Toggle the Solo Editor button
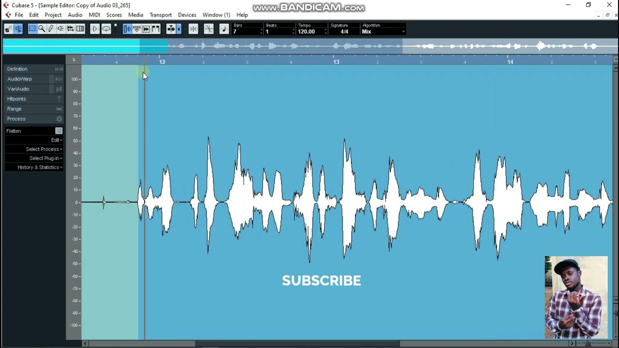This screenshot has width=619, height=348. pos(8,29)
